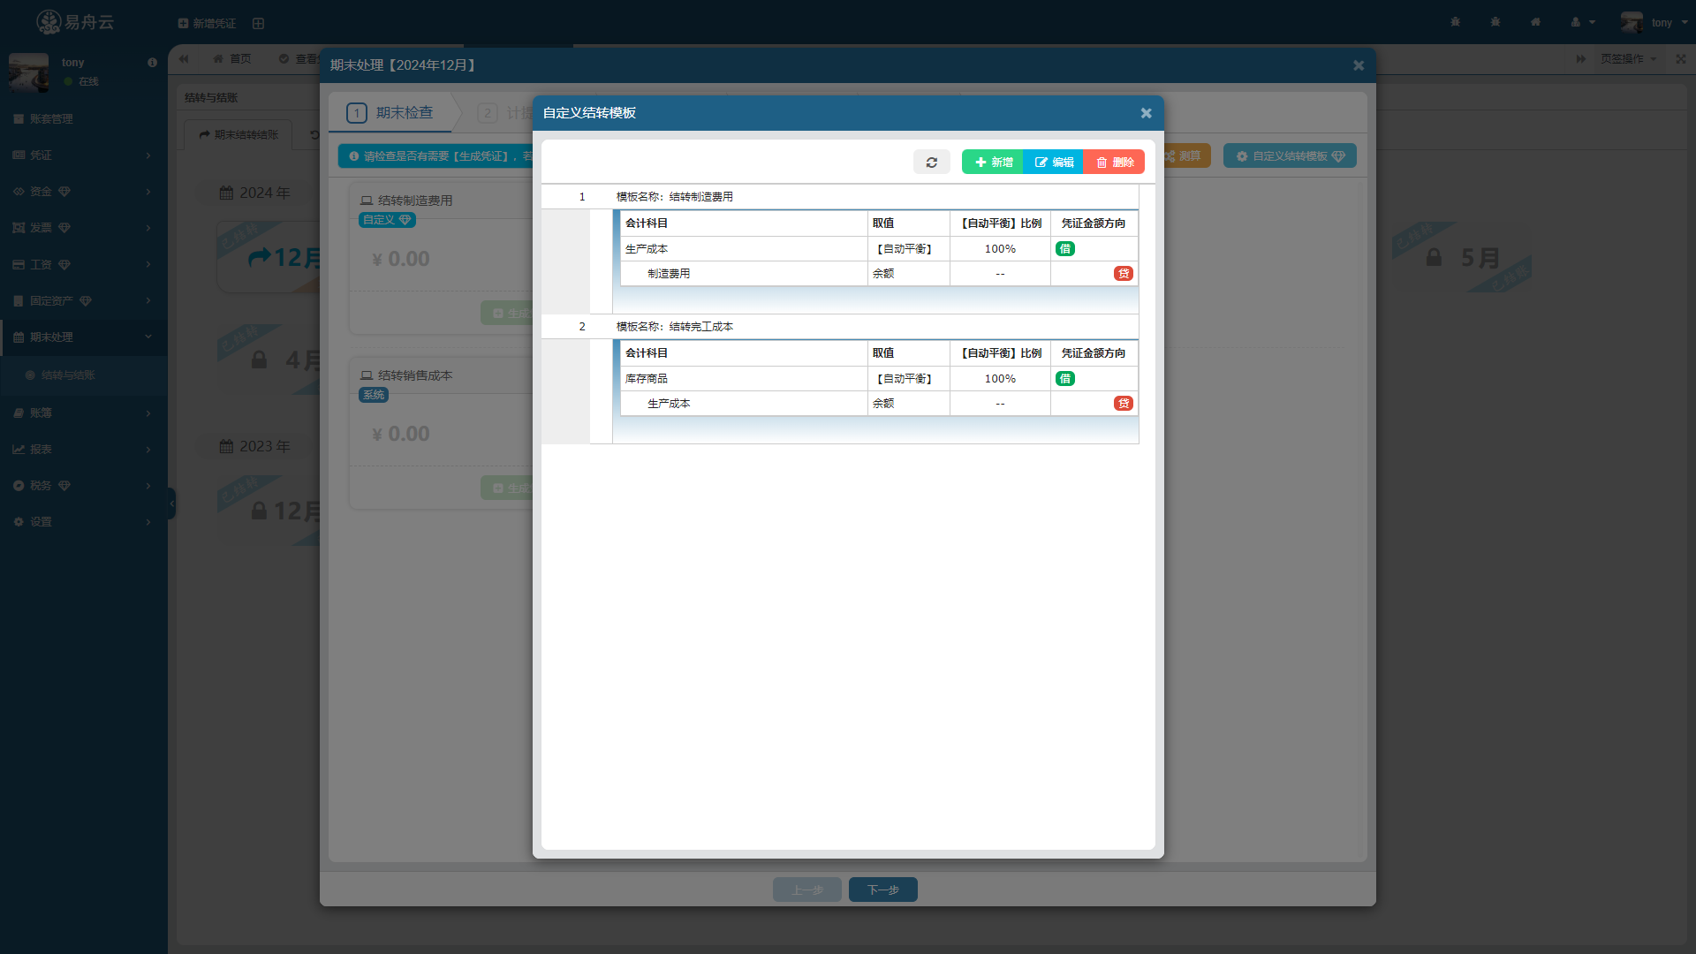The width and height of the screenshot is (1696, 954).
Task: Click 【自动平衡】 value in 生产成本 debit row
Action: coord(905,249)
